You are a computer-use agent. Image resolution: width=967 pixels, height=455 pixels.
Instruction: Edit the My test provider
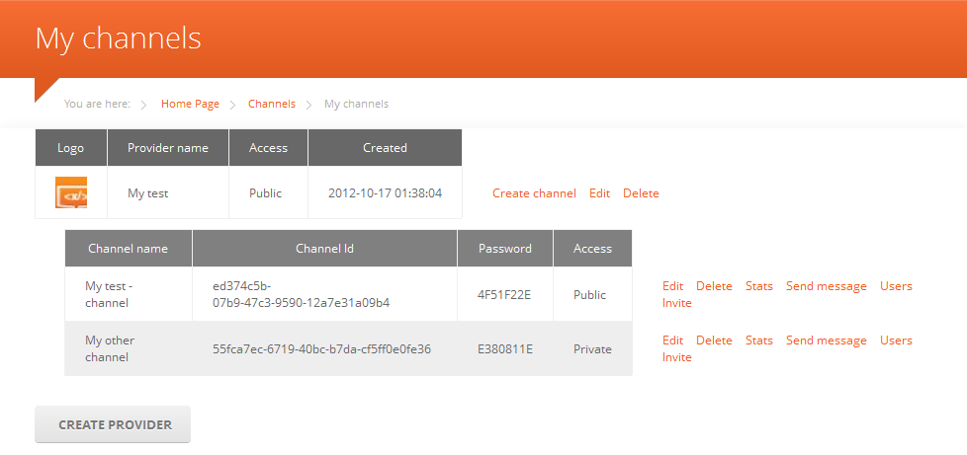coord(599,193)
